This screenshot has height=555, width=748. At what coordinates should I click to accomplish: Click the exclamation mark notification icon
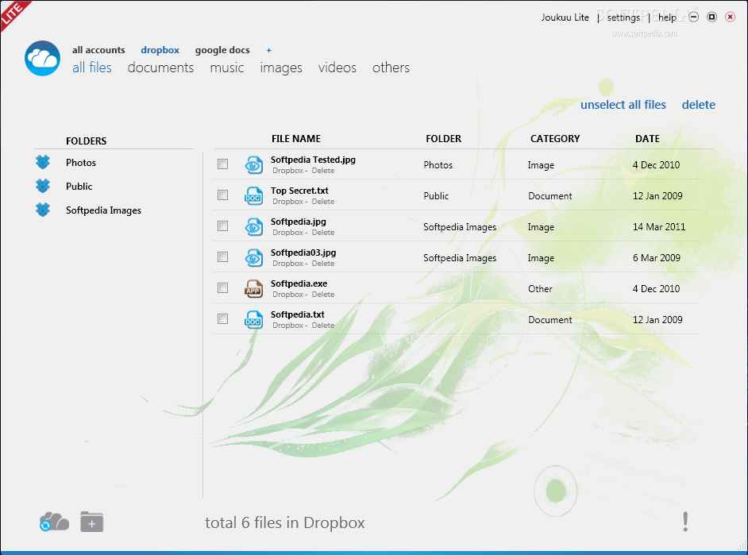point(685,522)
